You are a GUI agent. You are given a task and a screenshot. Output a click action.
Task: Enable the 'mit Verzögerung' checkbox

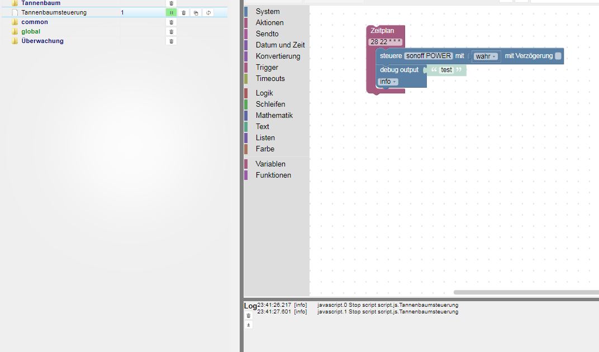[x=558, y=56]
